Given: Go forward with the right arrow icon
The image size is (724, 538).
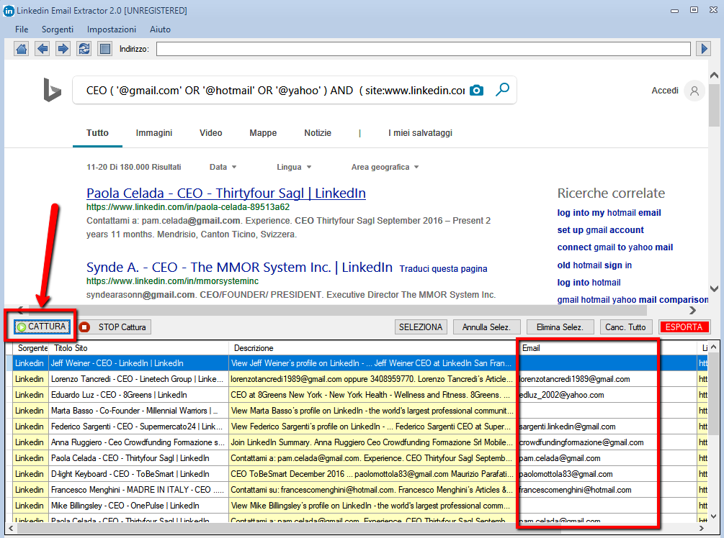Looking at the screenshot, I should 63,48.
